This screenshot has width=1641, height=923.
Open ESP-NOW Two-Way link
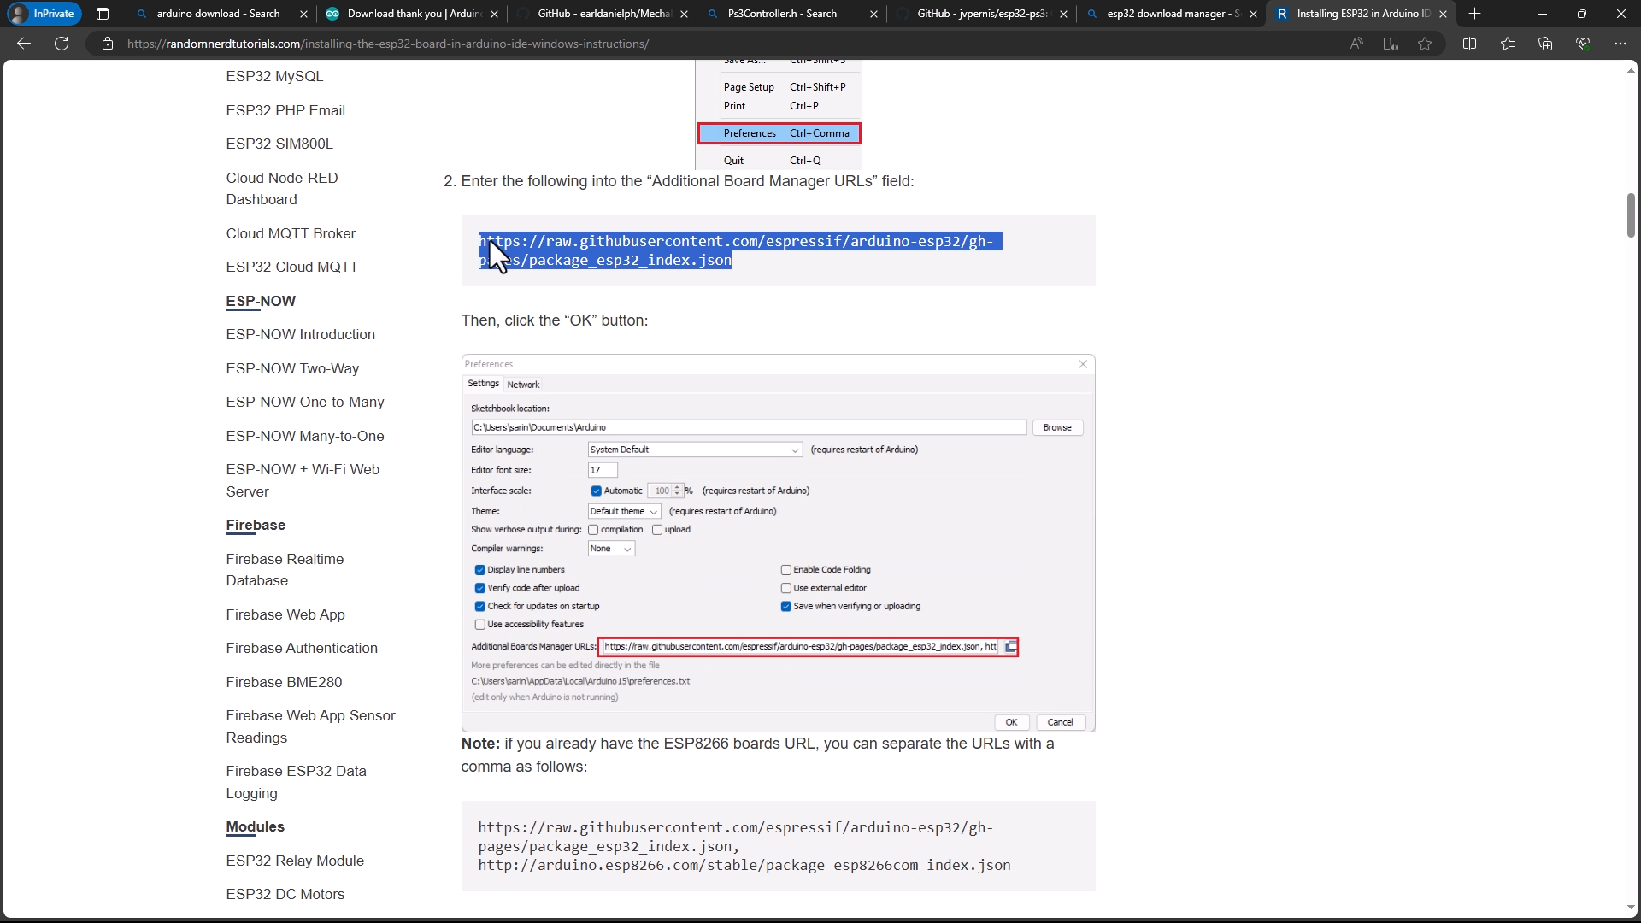pyautogui.click(x=292, y=368)
